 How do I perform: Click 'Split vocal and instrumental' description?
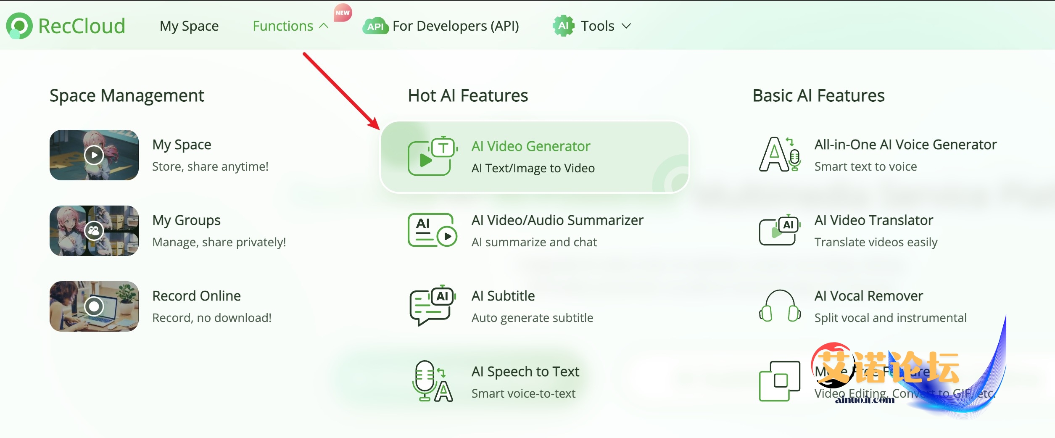pos(890,318)
